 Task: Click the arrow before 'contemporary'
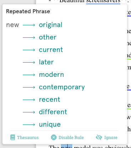[x=29, y=87]
